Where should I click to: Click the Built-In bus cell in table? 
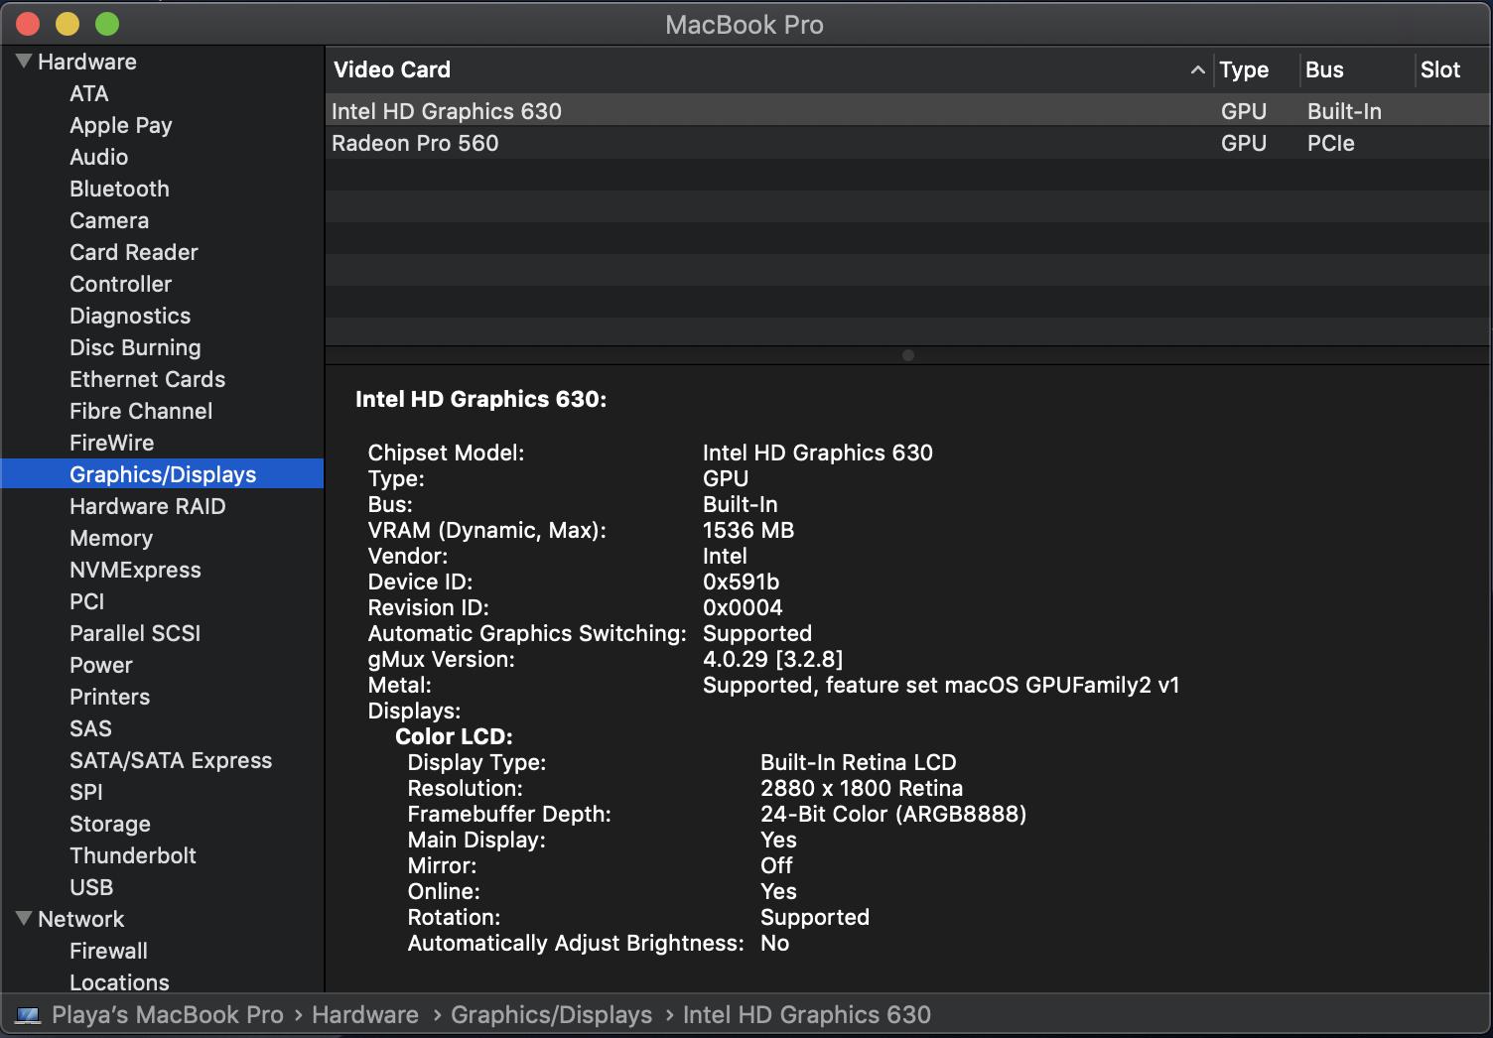point(1344,111)
